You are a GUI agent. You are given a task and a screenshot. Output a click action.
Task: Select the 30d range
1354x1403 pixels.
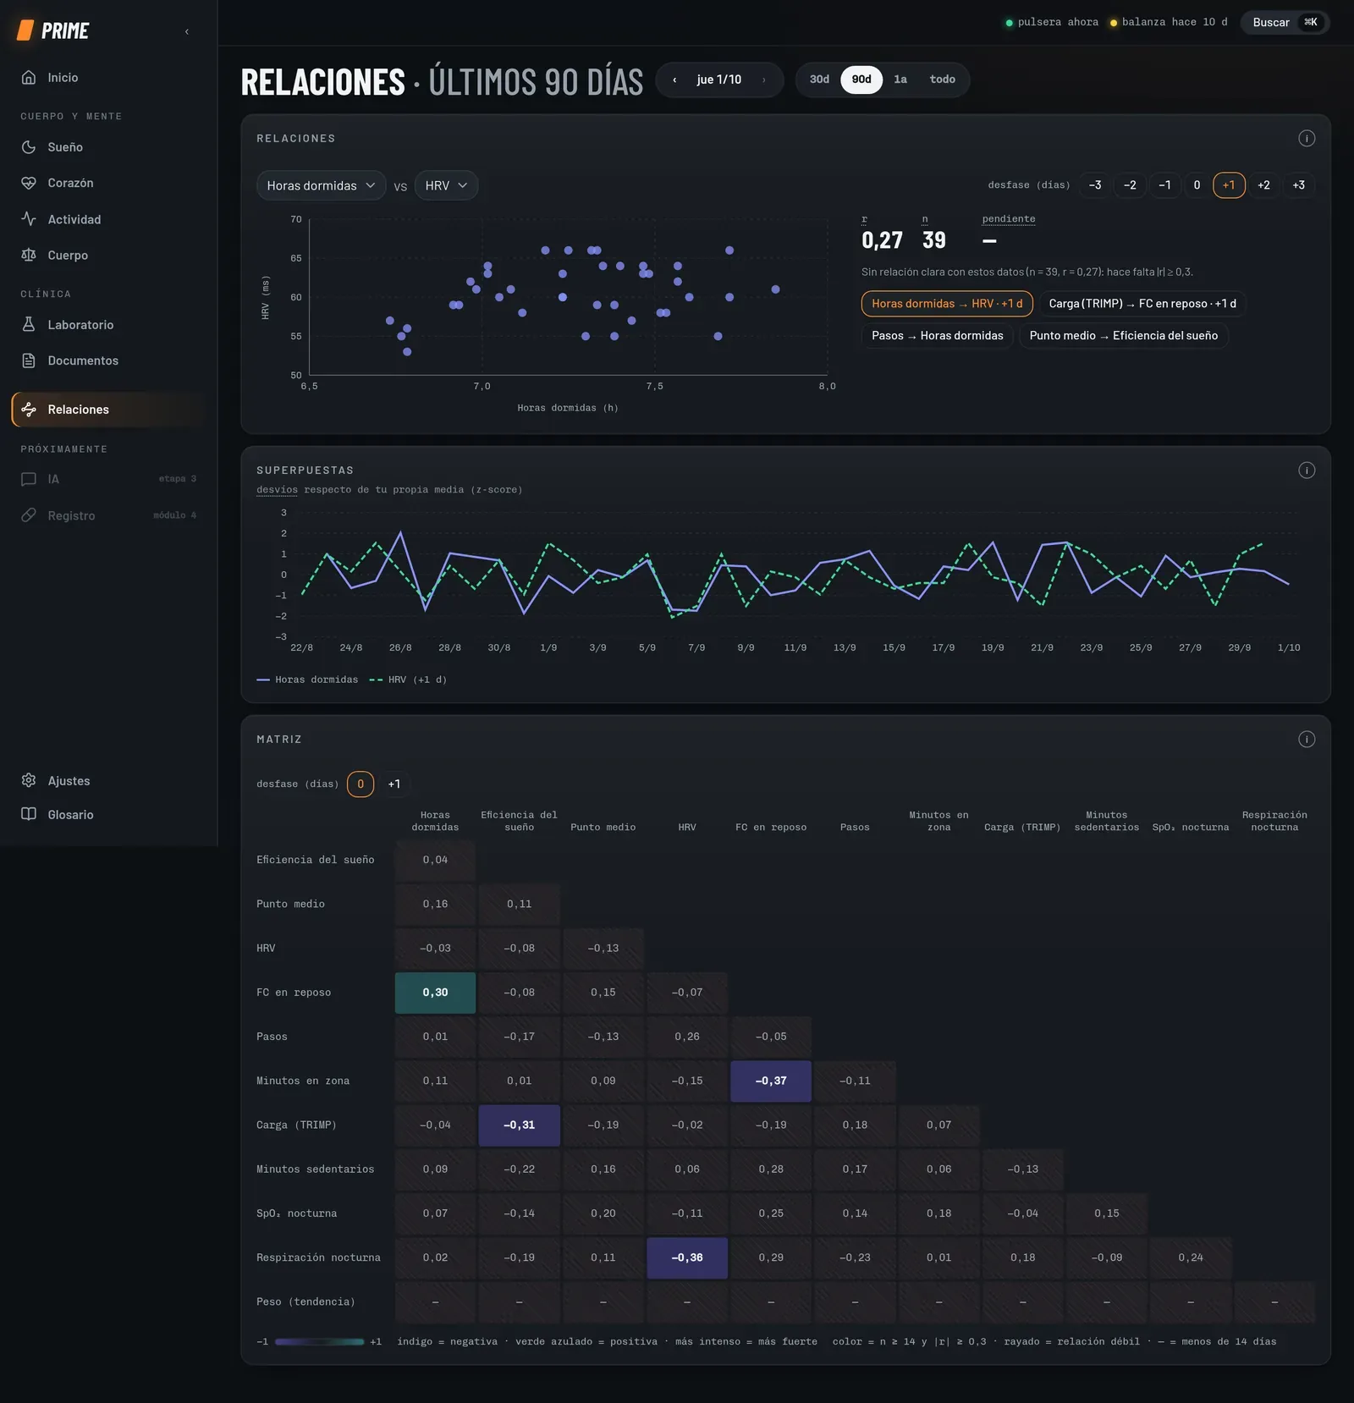click(x=819, y=80)
